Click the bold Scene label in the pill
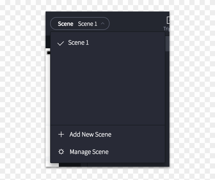 [x=66, y=23]
